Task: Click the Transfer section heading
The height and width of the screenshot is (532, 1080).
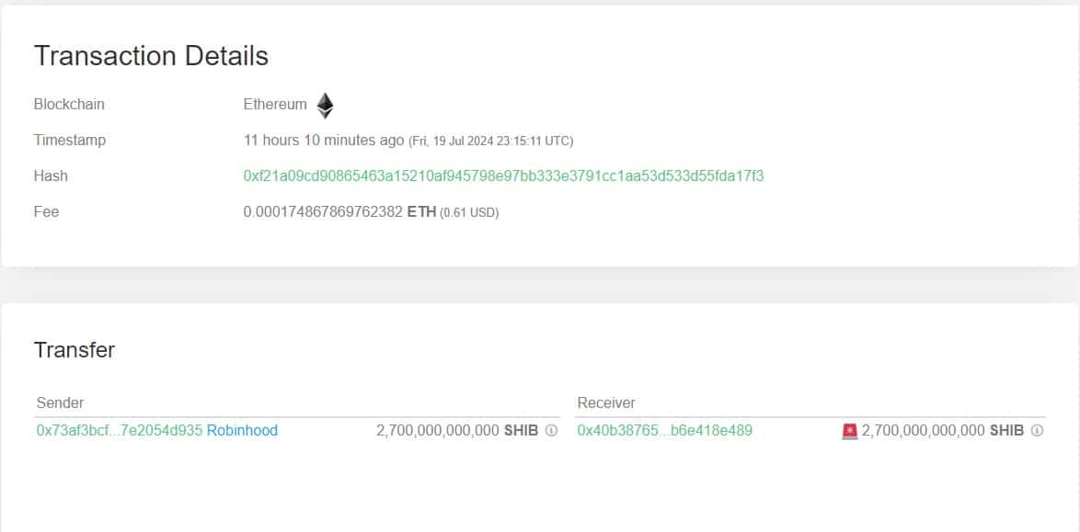Action: 75,350
